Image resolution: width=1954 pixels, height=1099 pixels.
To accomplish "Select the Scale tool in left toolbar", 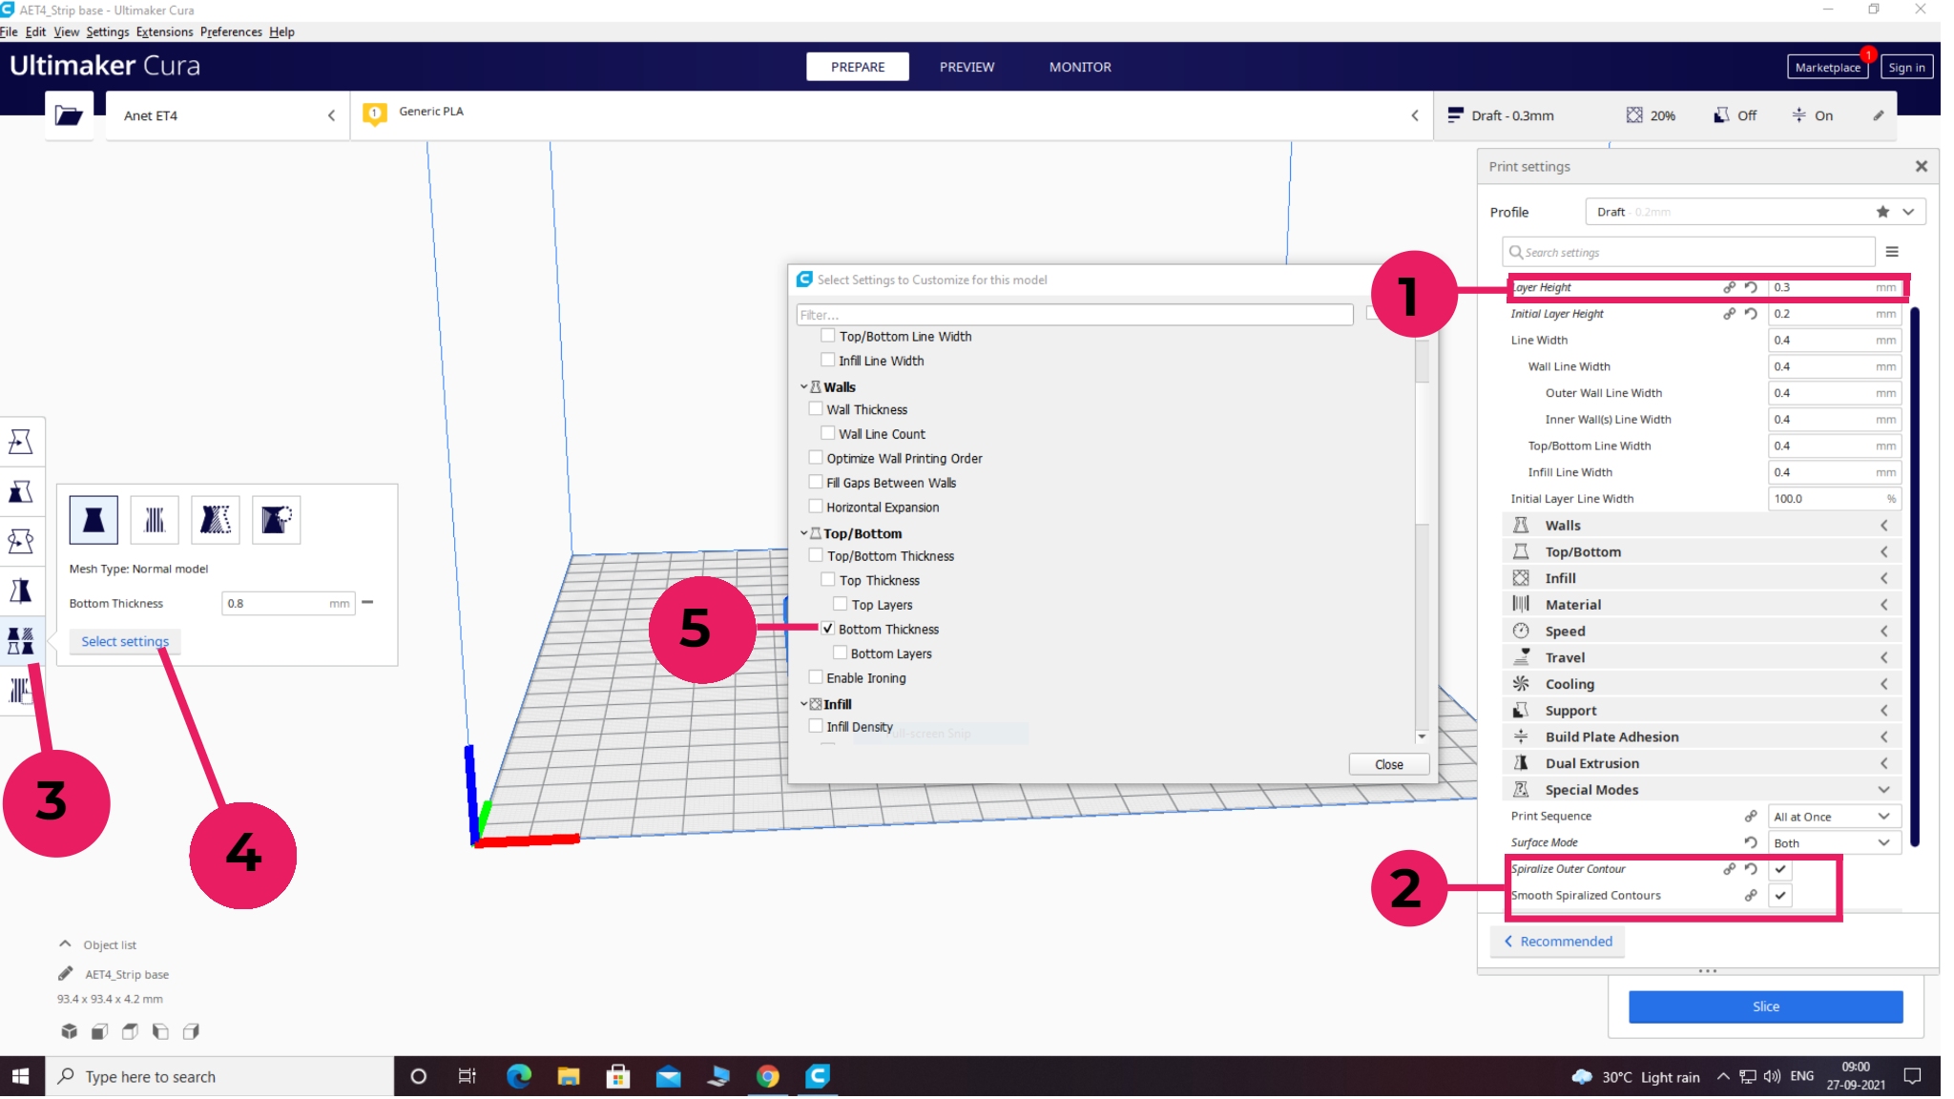I will pos(20,491).
